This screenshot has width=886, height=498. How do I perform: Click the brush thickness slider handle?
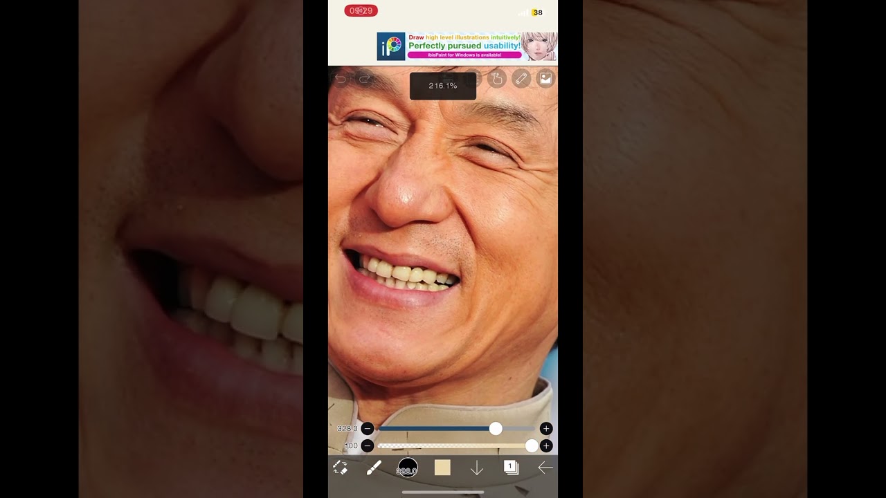(x=496, y=429)
